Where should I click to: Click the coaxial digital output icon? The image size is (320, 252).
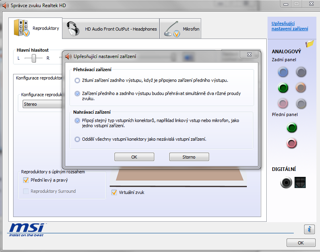(x=286, y=182)
